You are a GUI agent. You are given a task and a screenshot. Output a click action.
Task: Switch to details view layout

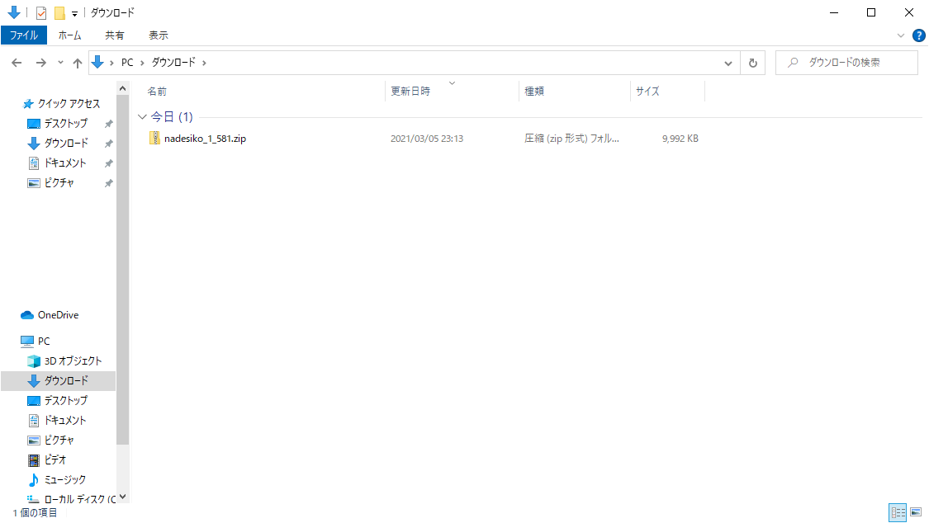coord(898,512)
